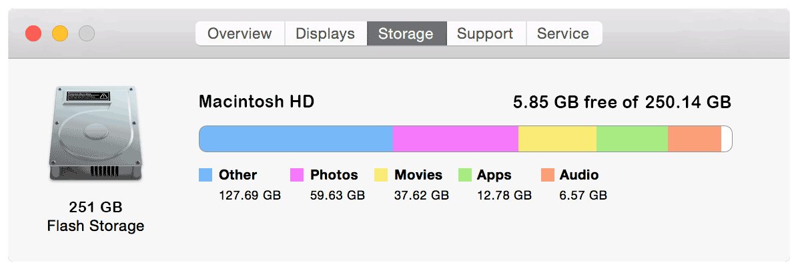Click the yellow Movies legend swatch
The height and width of the screenshot is (267, 798).
[381, 176]
